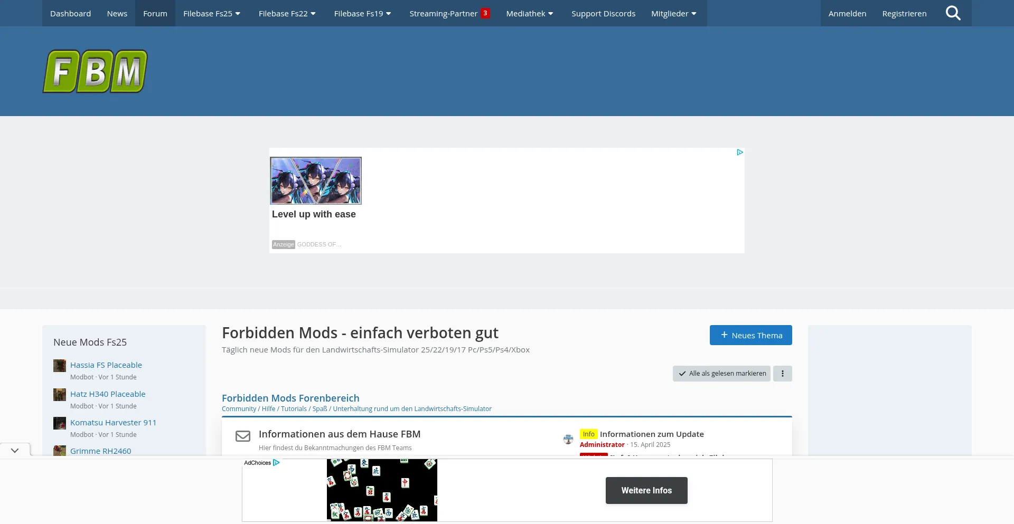Click the 'Forbidden Mods - einfach verboten gut' title
1014x524 pixels.
tap(360, 333)
